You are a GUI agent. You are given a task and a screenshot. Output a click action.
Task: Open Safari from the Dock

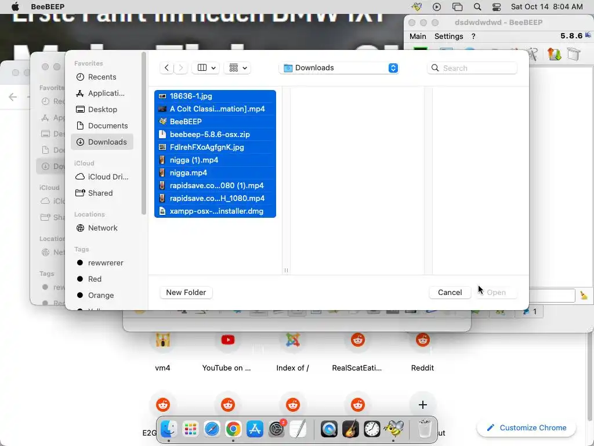(212, 429)
